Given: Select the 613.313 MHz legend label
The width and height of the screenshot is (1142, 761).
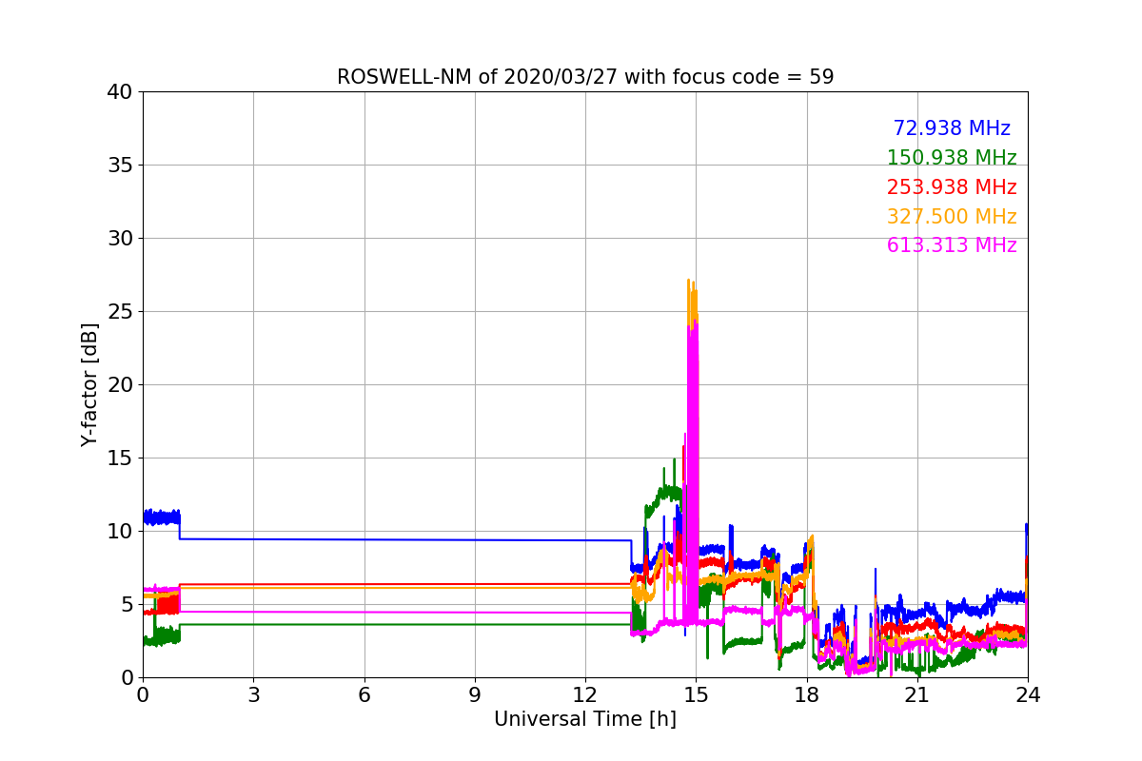Looking at the screenshot, I should (952, 245).
